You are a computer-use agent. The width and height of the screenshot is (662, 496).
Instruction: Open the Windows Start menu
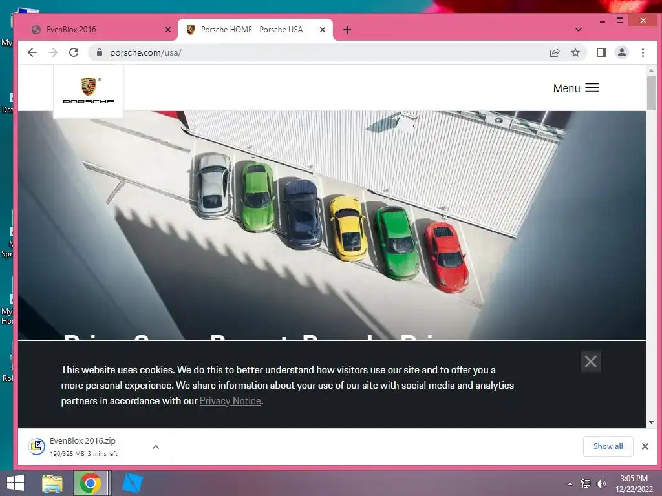coord(16,483)
